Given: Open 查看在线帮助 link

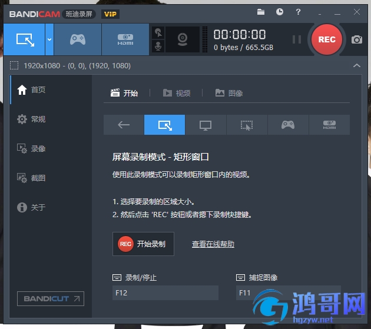Looking at the screenshot, I should pyautogui.click(x=213, y=244).
